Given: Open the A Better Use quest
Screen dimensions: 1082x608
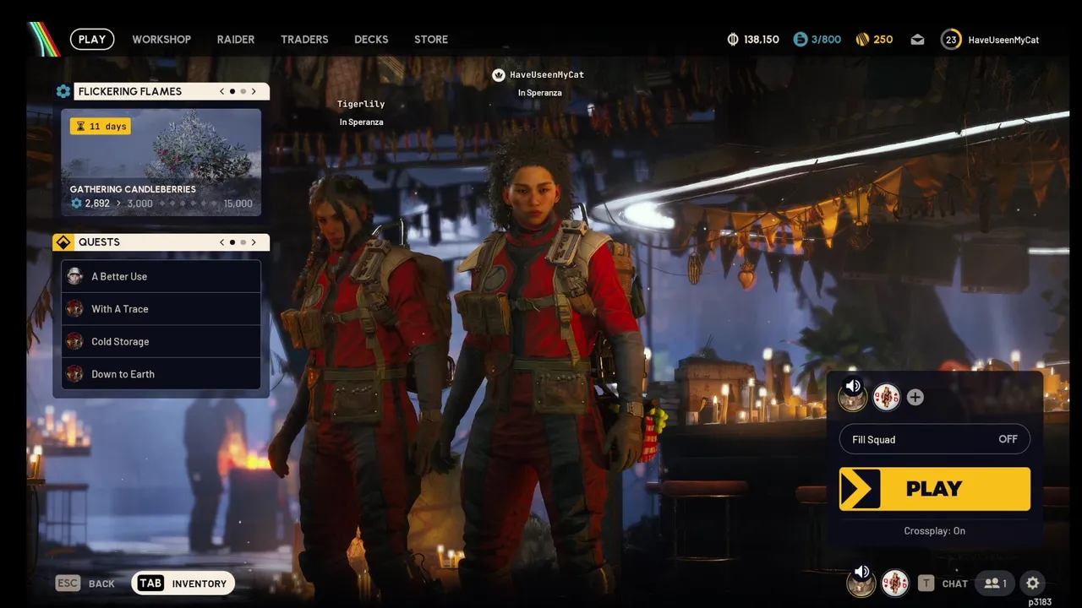Looking at the screenshot, I should [161, 276].
